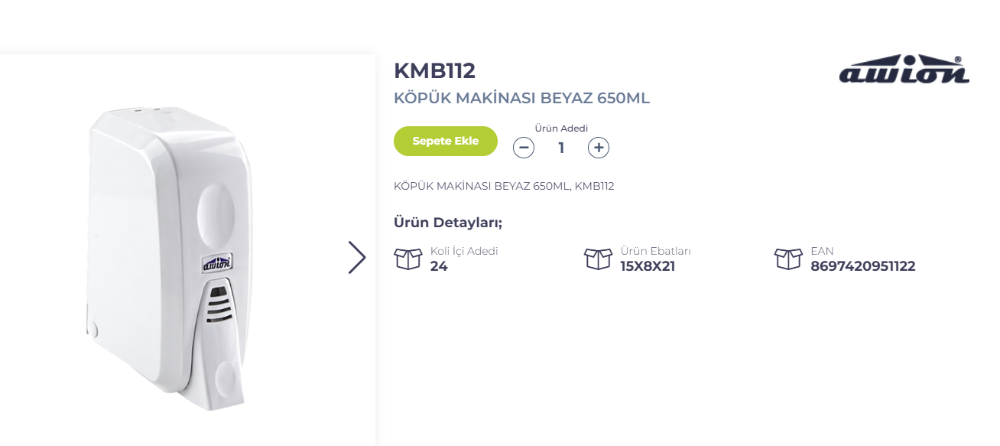1000x446 pixels.
Task: Click the Ürün Ebatları label
Action: 655,251
